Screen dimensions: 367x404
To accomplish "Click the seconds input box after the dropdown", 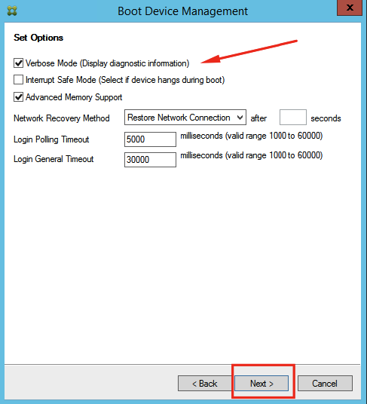I will pyautogui.click(x=293, y=118).
